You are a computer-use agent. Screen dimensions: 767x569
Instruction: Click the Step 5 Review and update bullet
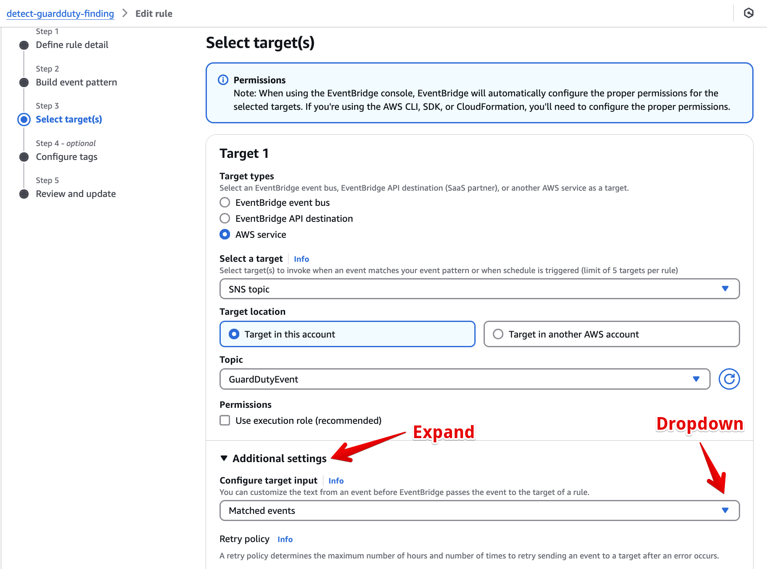pyautogui.click(x=24, y=194)
